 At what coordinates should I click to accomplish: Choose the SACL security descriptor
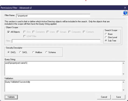[x=20, y=52]
